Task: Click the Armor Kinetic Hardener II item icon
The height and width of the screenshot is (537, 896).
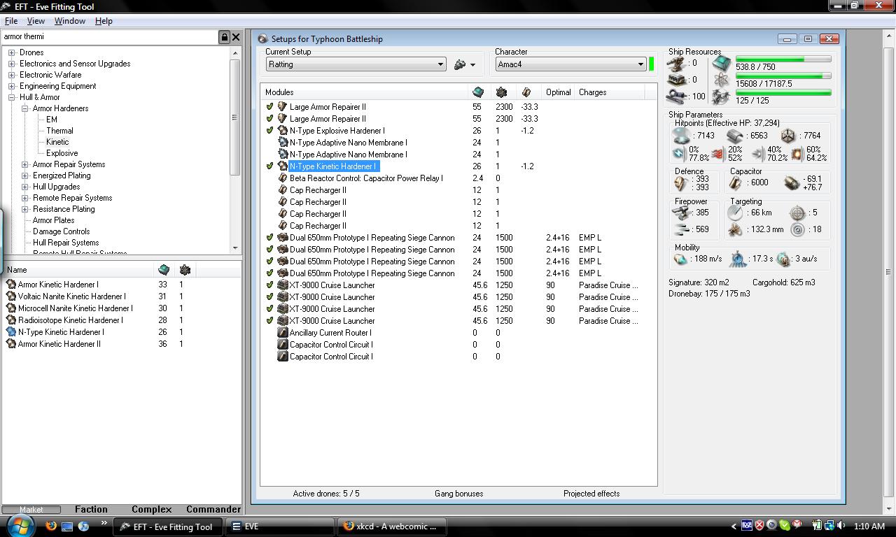Action: tap(11, 344)
